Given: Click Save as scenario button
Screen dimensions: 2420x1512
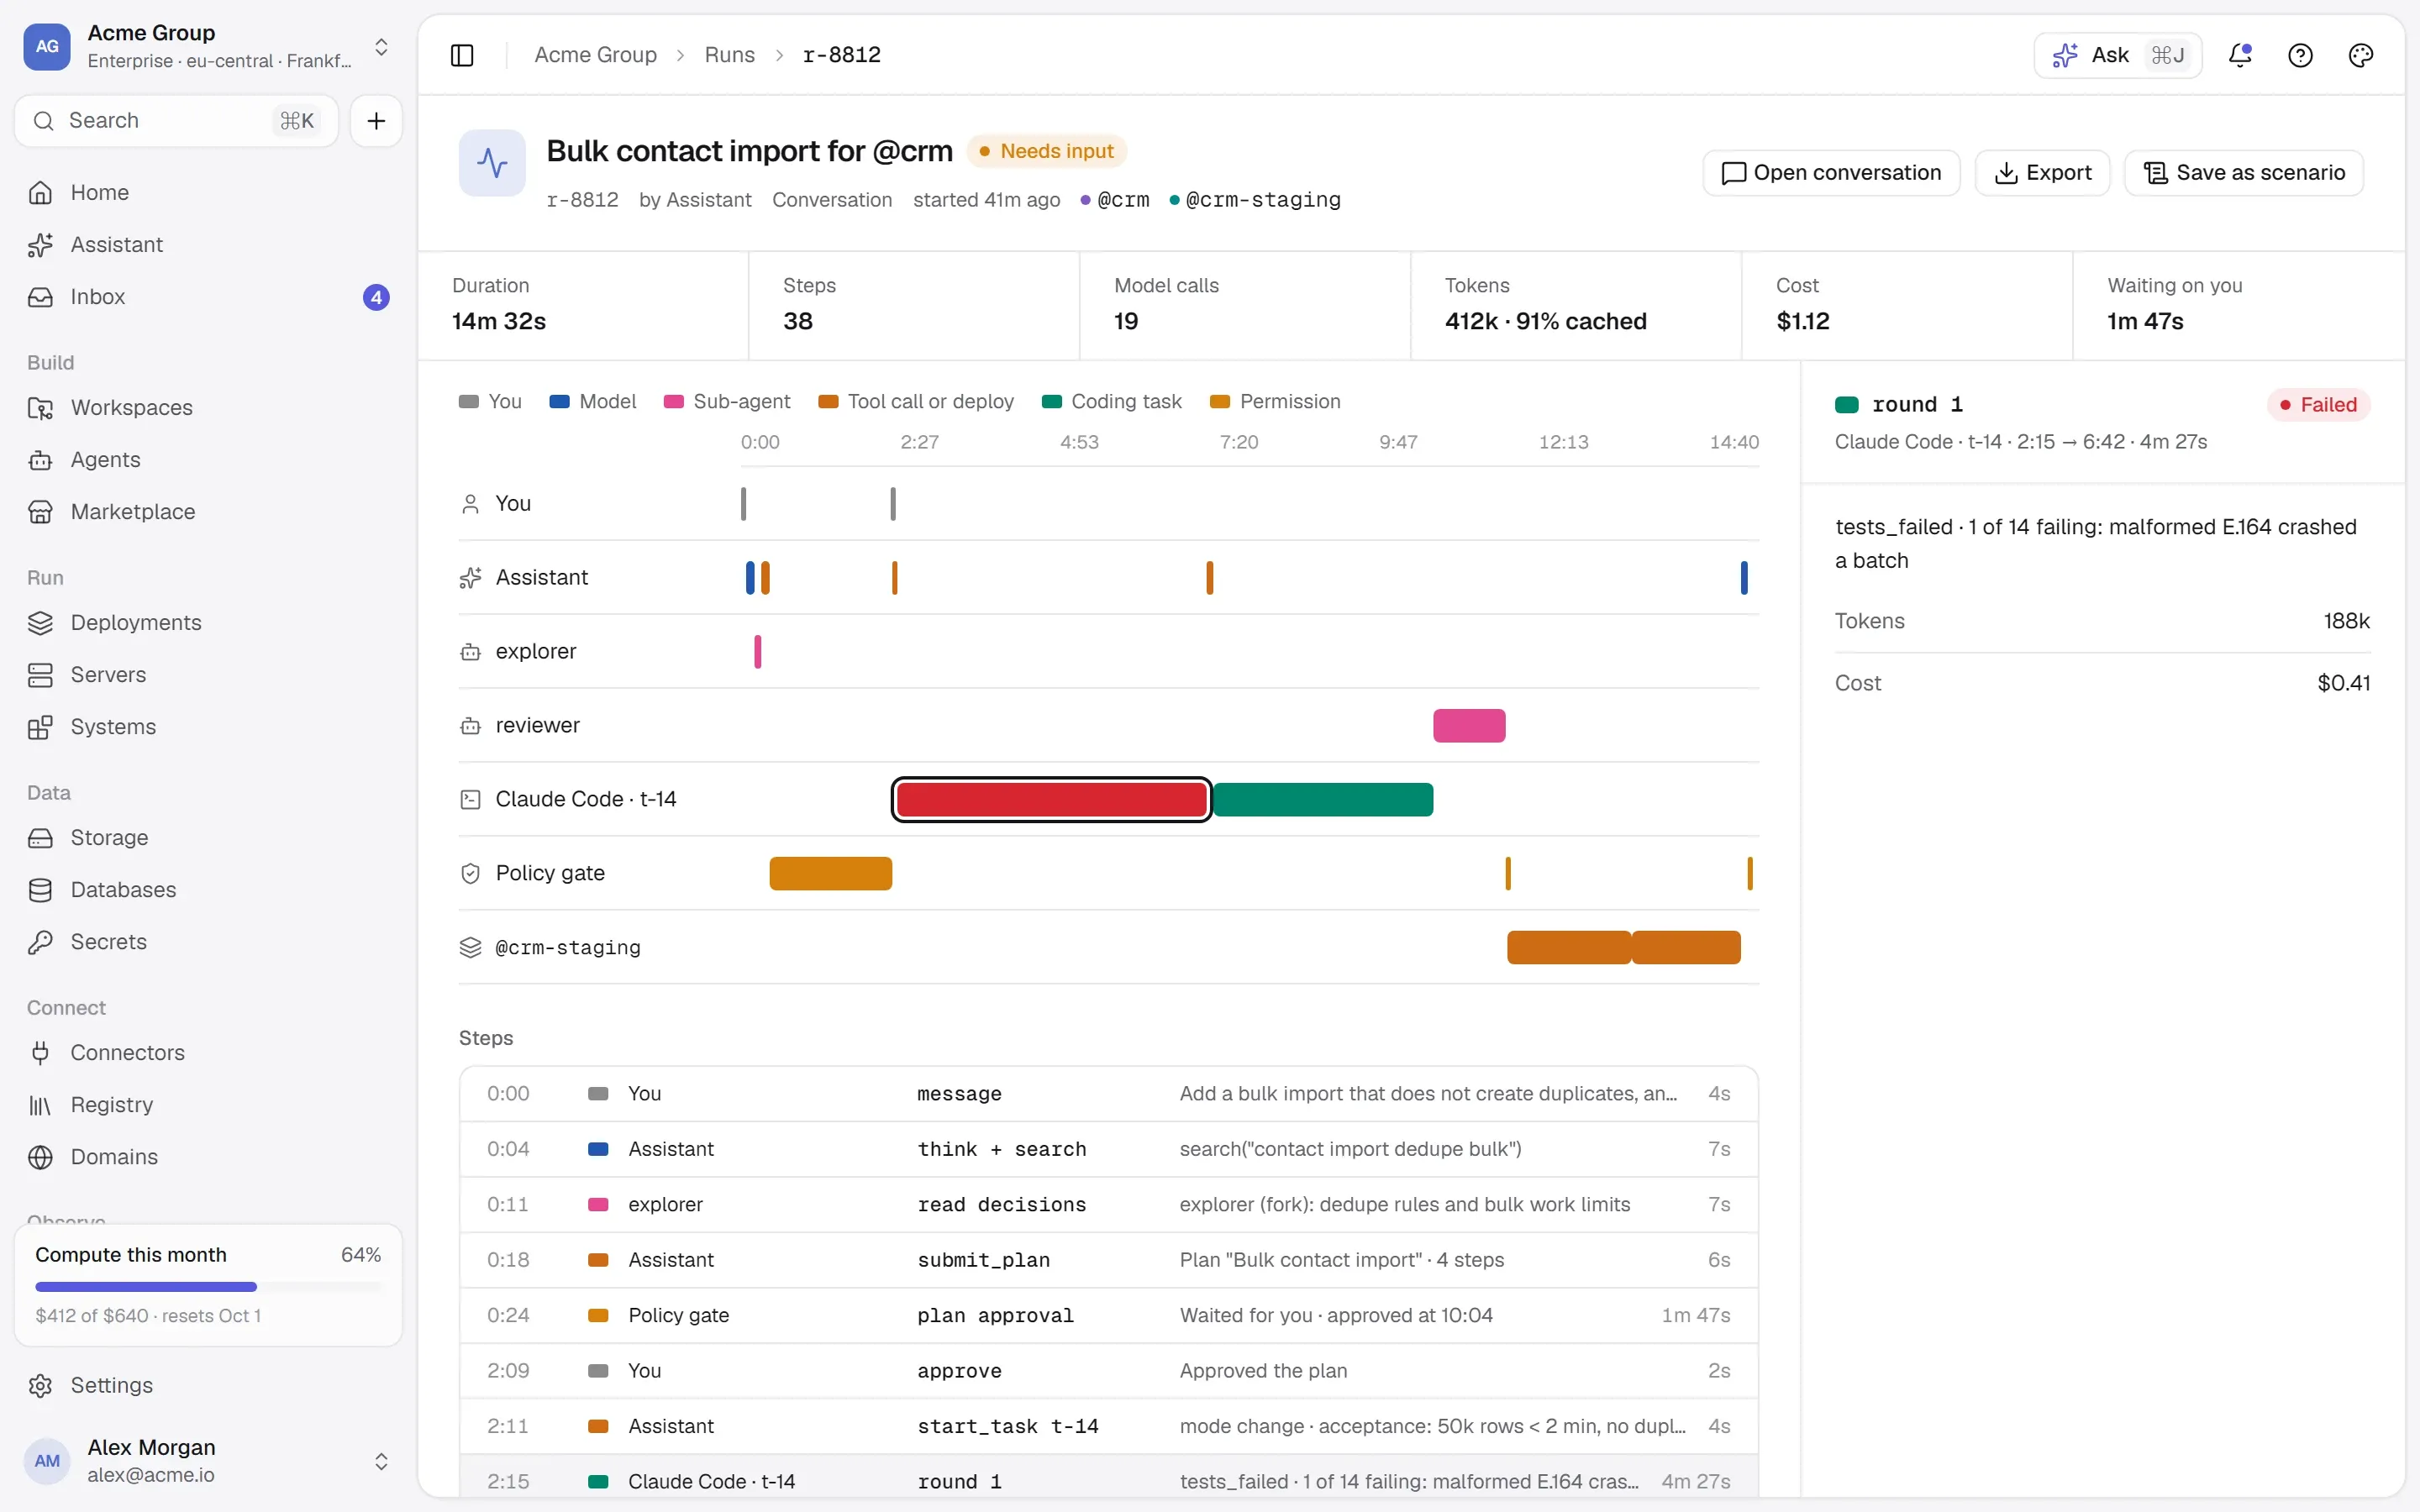Looking at the screenshot, I should (x=2243, y=173).
